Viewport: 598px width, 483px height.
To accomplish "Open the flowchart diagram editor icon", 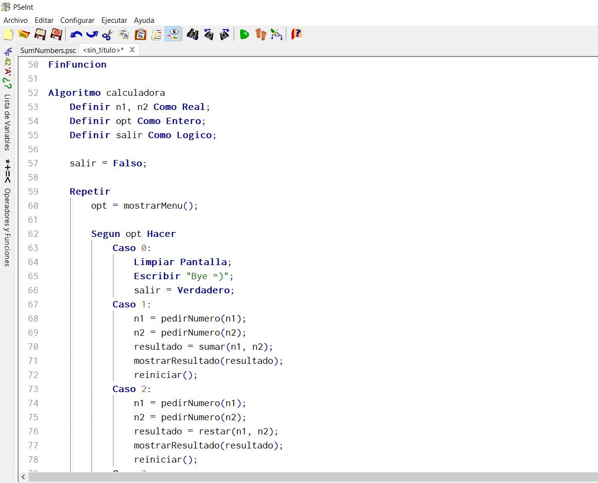I will coord(277,34).
